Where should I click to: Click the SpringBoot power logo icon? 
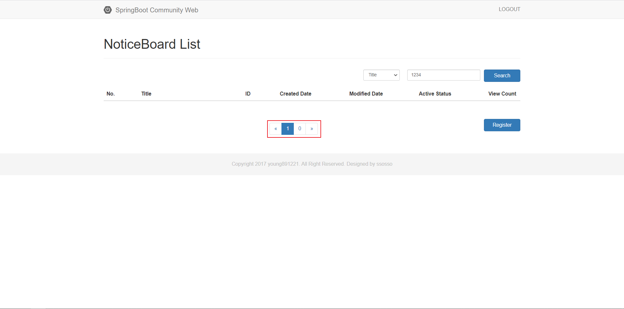tap(108, 10)
